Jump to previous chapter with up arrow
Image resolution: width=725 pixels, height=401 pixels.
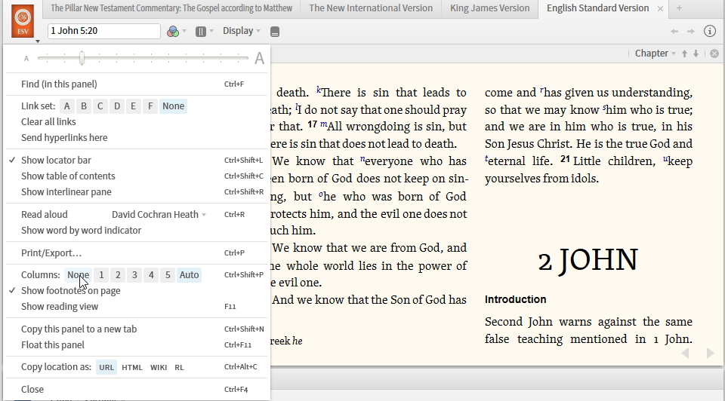pos(685,54)
